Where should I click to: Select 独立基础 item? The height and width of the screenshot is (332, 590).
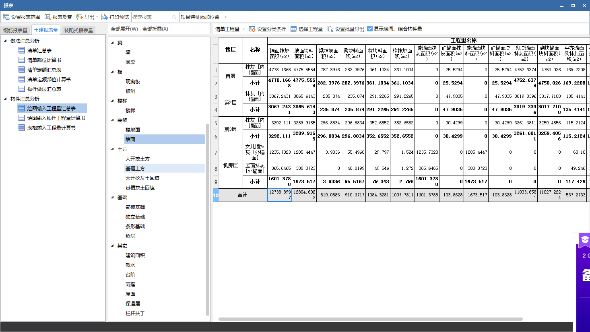pos(135,217)
